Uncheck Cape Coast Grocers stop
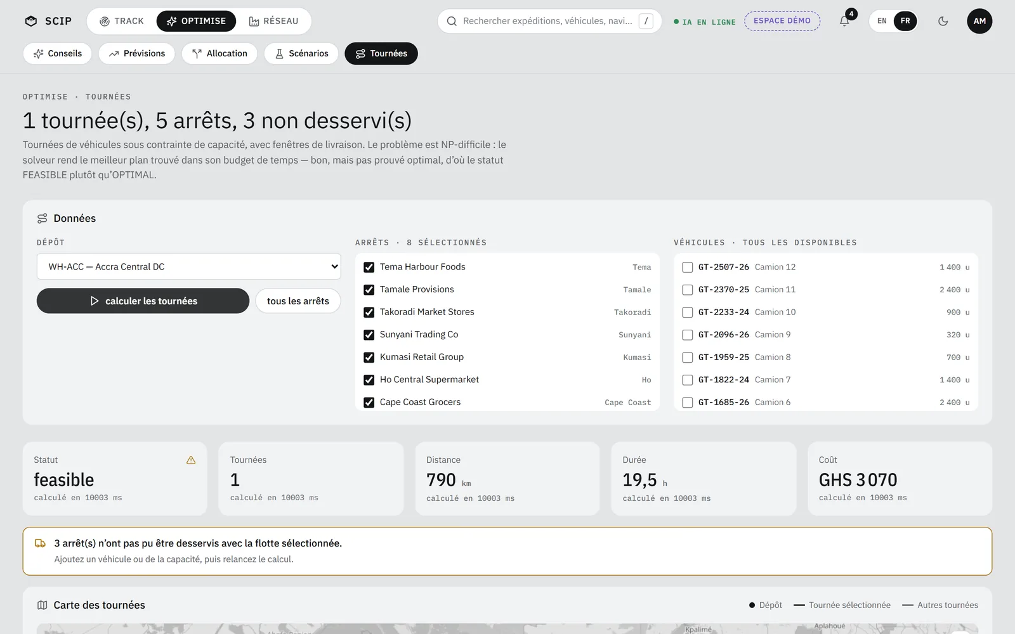 [369, 402]
